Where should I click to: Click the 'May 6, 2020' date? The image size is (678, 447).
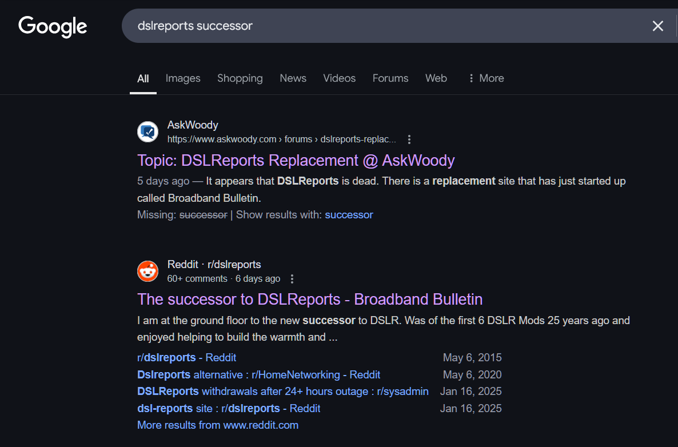[472, 374]
